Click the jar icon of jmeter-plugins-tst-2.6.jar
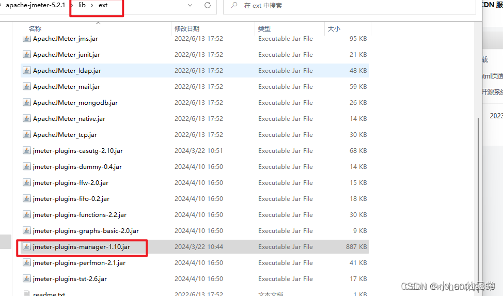 click(27, 278)
